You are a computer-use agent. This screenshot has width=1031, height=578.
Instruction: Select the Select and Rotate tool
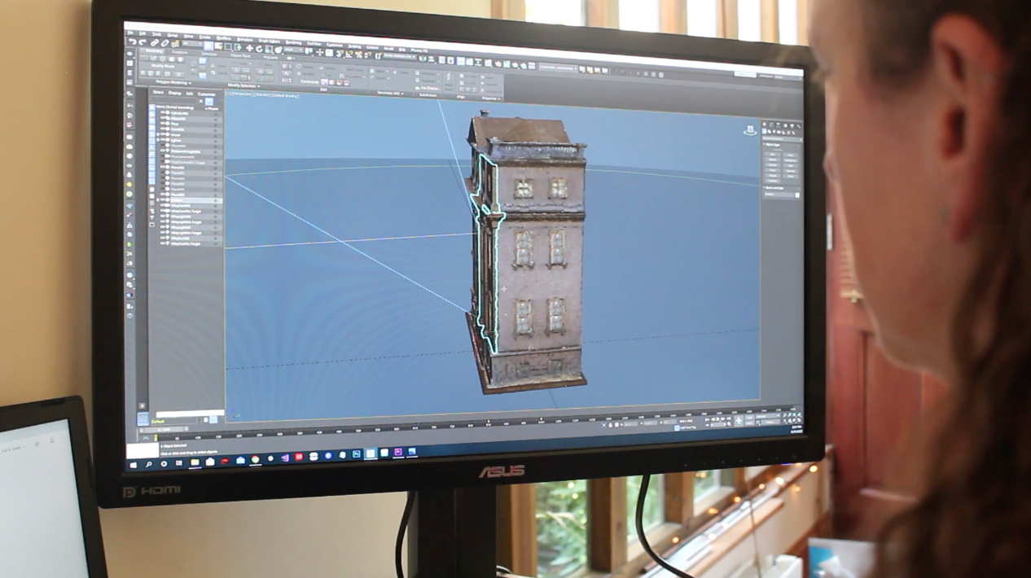pyautogui.click(x=259, y=49)
